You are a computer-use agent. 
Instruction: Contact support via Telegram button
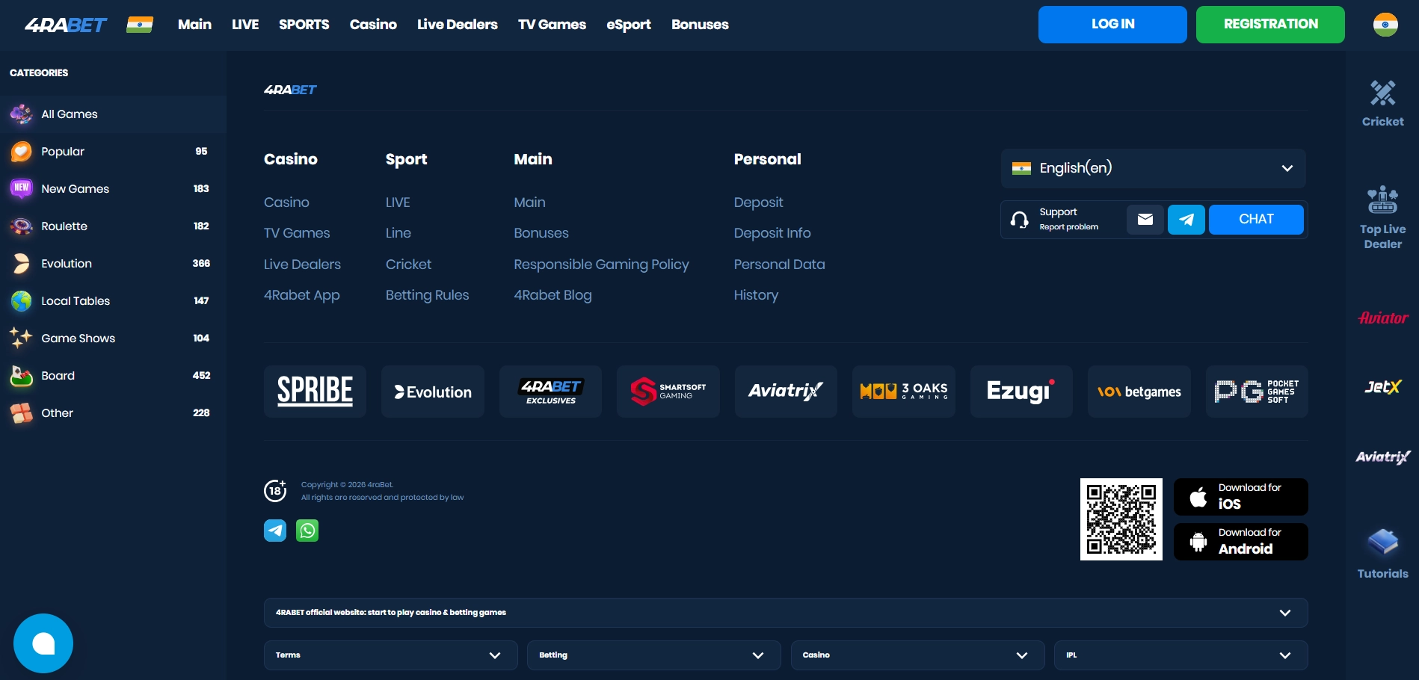click(x=1186, y=220)
